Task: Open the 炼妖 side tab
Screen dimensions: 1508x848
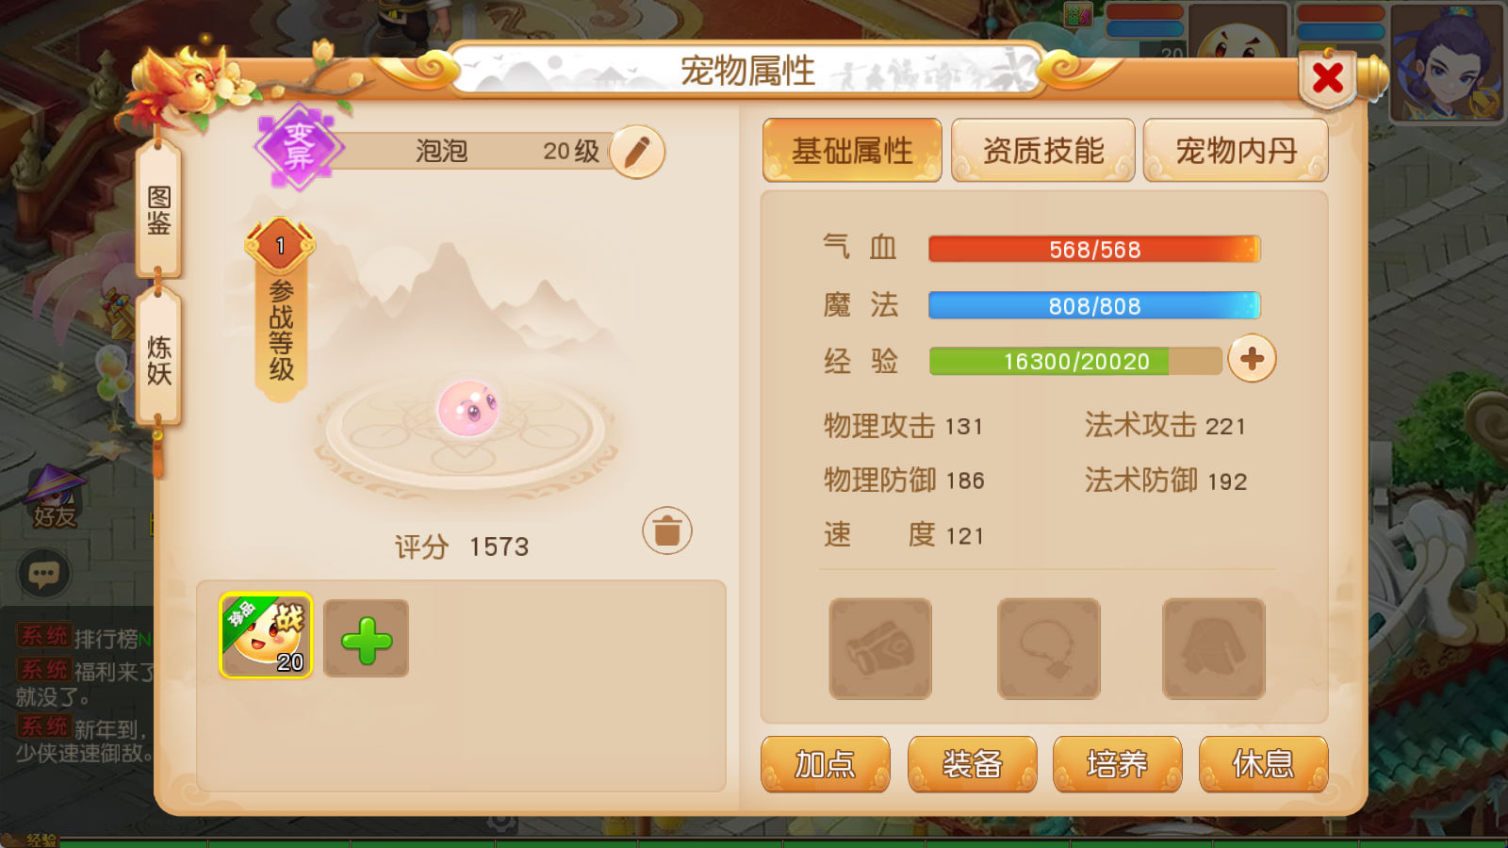Action: tap(158, 360)
